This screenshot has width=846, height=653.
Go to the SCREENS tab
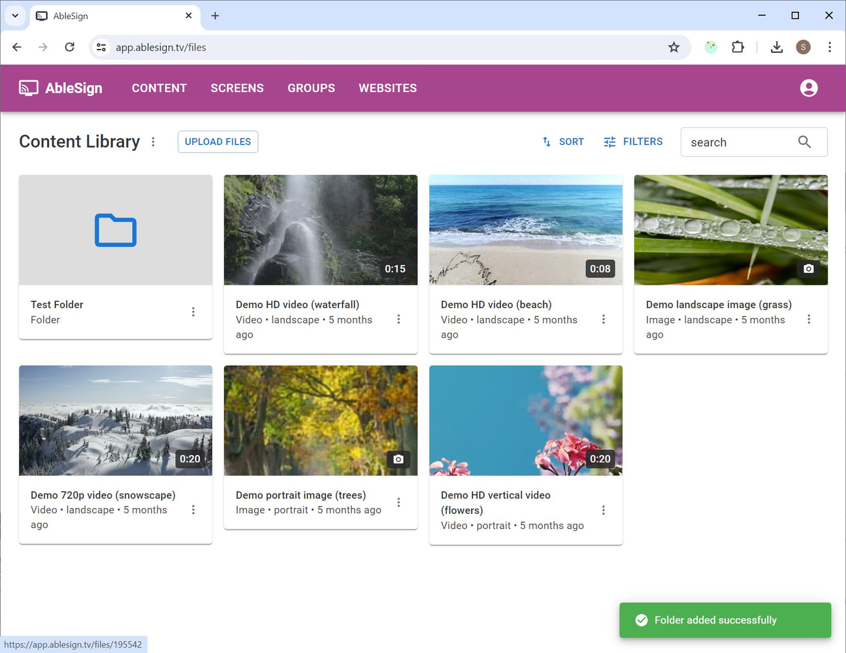(237, 88)
